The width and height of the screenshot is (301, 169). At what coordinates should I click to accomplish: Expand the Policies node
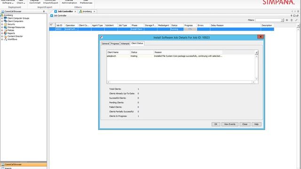[x=2, y=30]
